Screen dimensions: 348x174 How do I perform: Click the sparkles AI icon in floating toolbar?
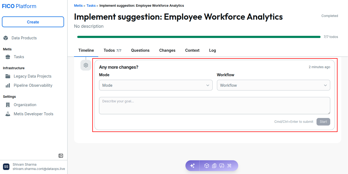pyautogui.click(x=192, y=166)
